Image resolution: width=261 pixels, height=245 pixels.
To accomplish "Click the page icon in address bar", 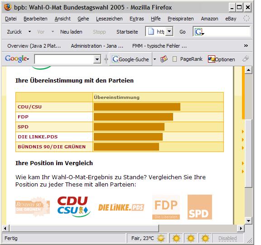I will 151,31.
